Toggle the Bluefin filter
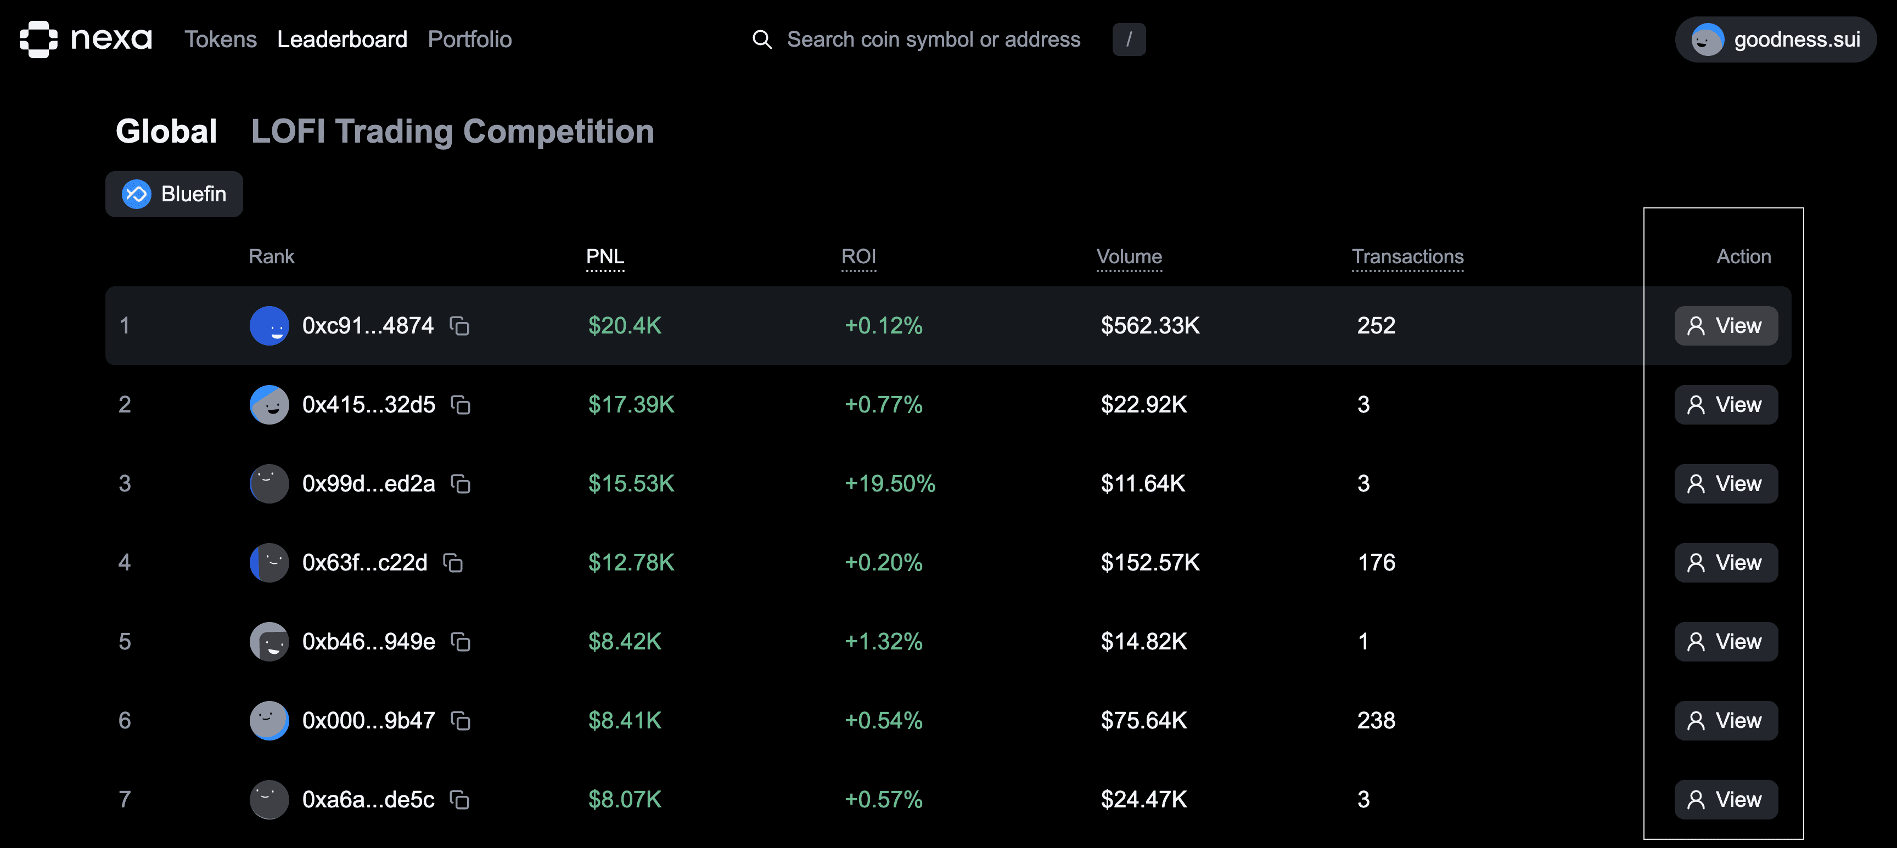The image size is (1897, 848). [x=174, y=194]
